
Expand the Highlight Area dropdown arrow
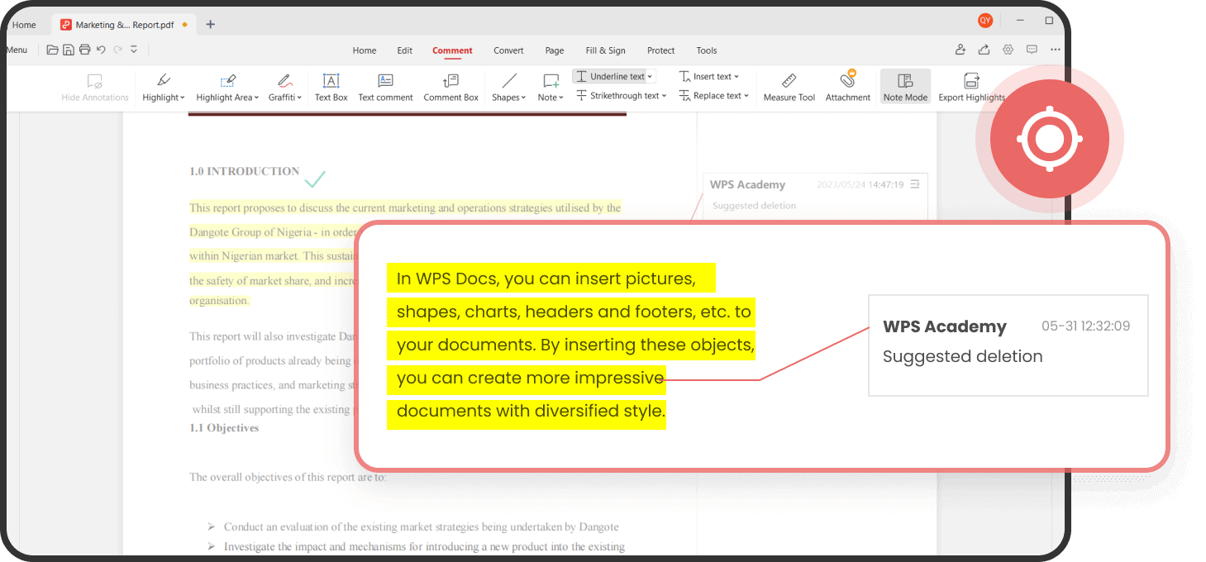(x=257, y=98)
